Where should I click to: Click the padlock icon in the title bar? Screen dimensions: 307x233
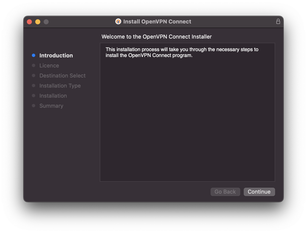coord(278,21)
